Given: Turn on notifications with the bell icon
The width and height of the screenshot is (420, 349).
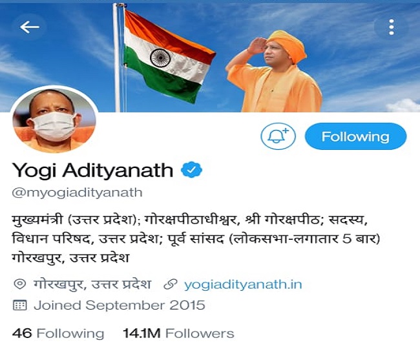Looking at the screenshot, I should click(x=278, y=136).
